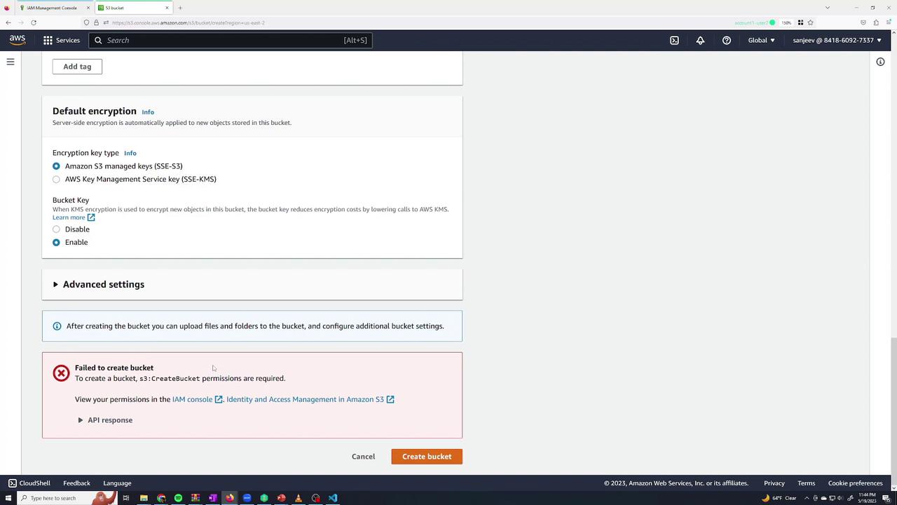Click the CloudShell icon in the footer
897x505 pixels.
click(13, 483)
